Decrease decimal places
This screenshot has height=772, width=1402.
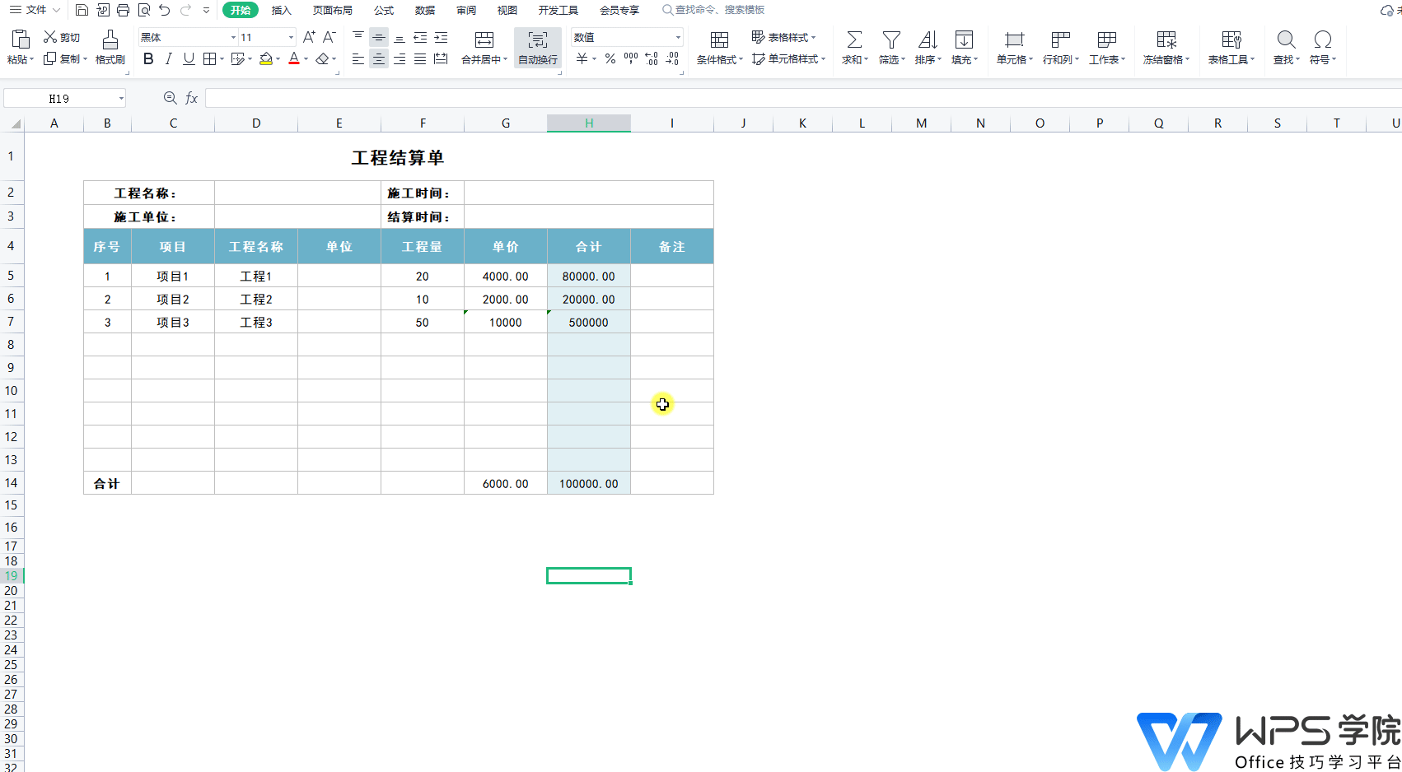672,58
